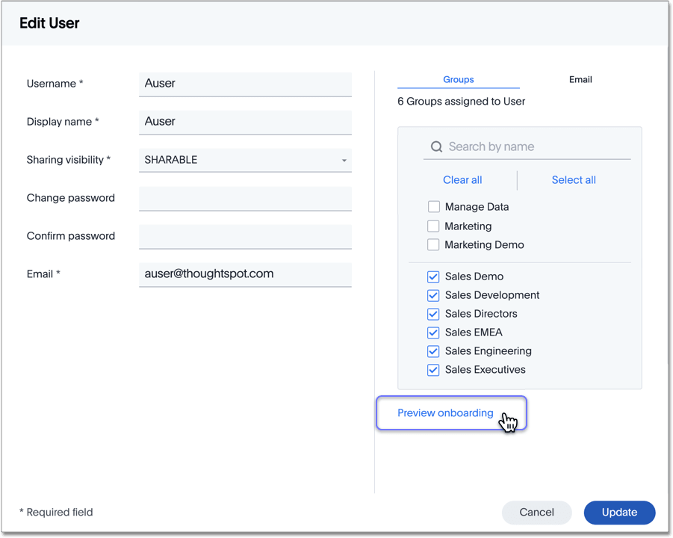
Task: Switch to the Groups tab
Action: [458, 80]
